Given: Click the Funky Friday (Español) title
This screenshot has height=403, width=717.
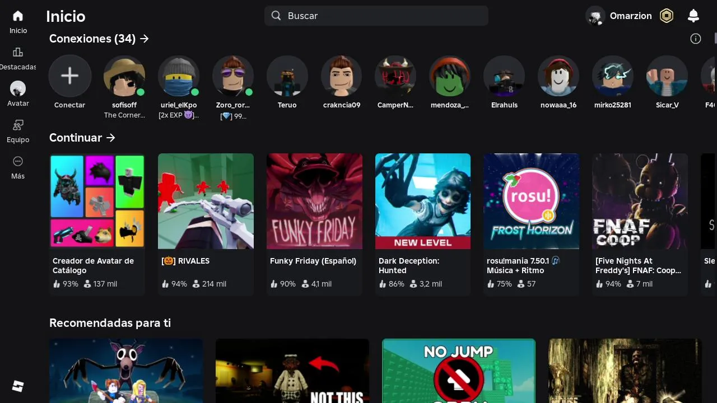Looking at the screenshot, I should [x=313, y=261].
